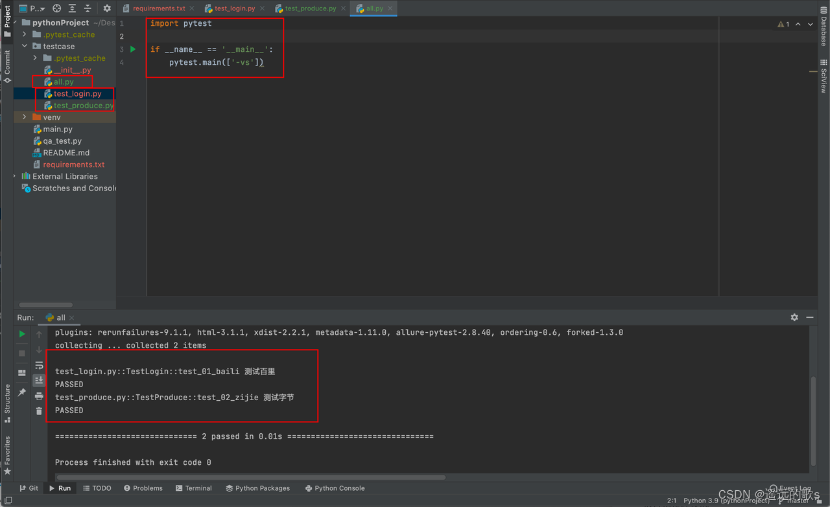Image resolution: width=830 pixels, height=507 pixels.
Task: Open Python Console tool window tab
Action: pos(335,488)
